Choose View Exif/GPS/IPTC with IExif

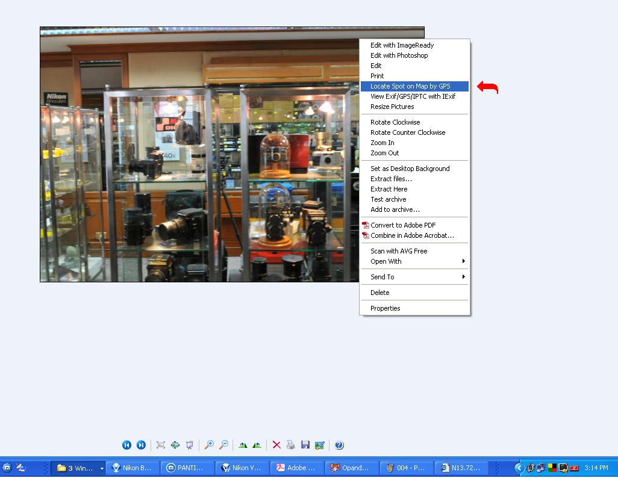(x=414, y=96)
